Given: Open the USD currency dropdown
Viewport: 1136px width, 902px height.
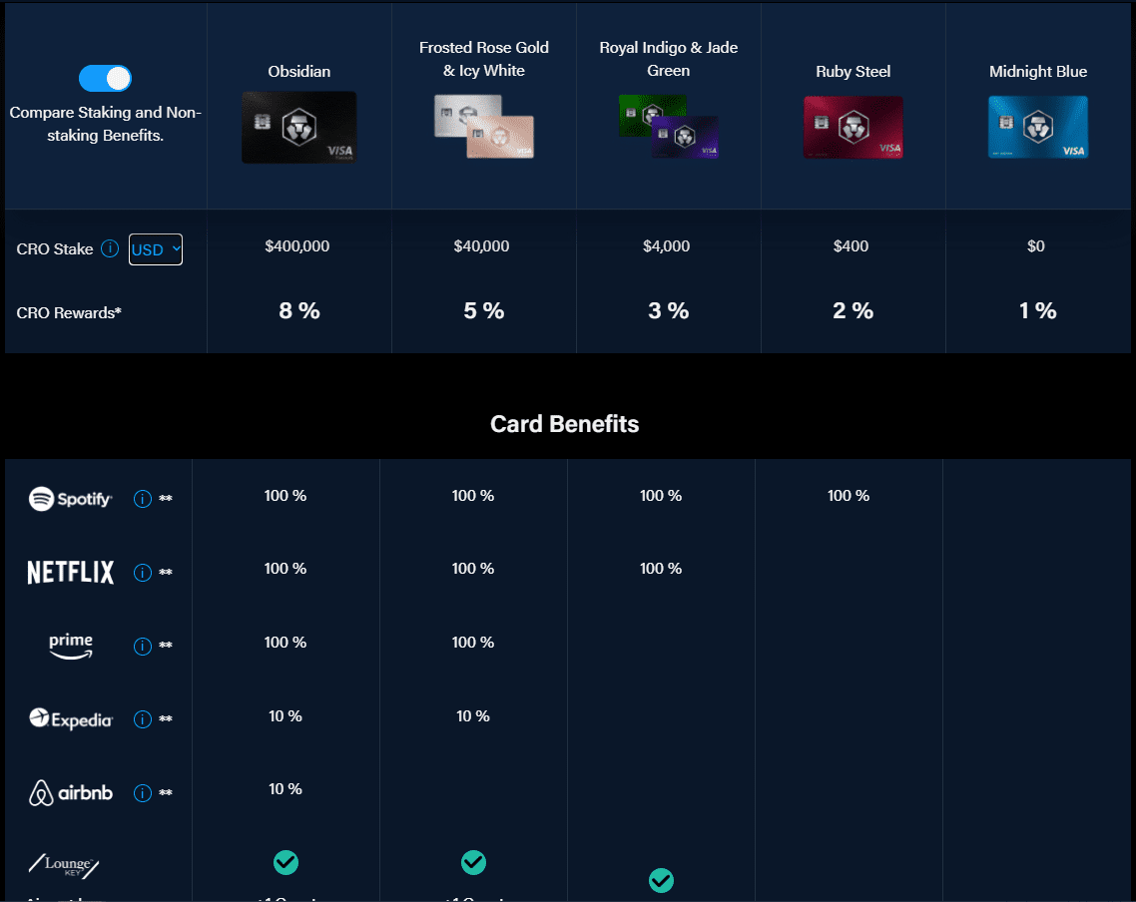Looking at the screenshot, I should [x=156, y=249].
